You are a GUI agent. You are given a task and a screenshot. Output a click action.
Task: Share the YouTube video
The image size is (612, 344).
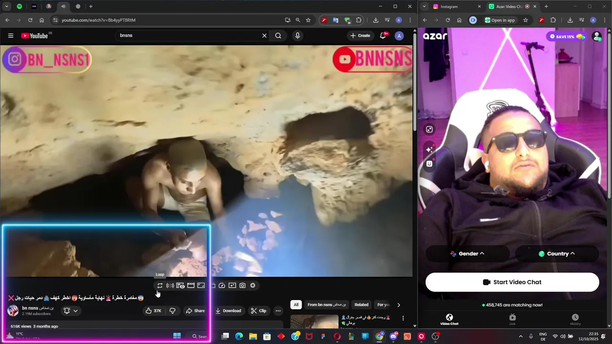pyautogui.click(x=195, y=311)
